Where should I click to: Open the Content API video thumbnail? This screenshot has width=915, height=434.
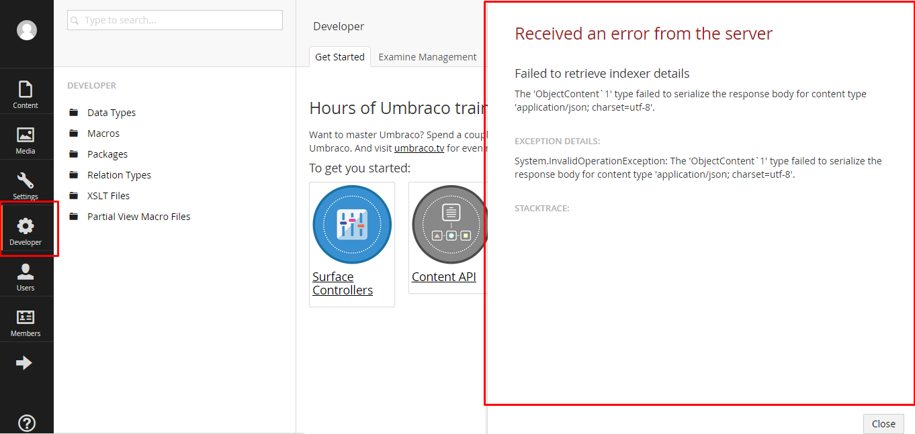(449, 225)
